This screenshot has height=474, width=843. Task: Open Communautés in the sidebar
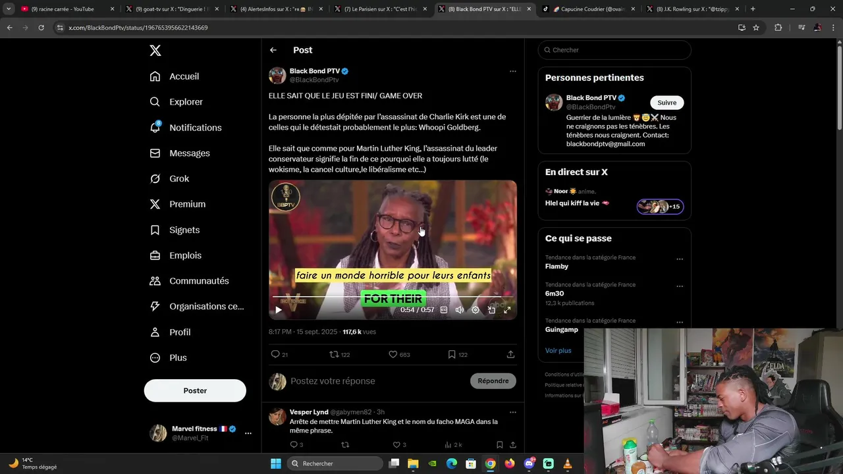pos(189,281)
